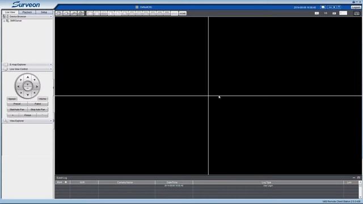
Task: Move the camera diagonally down-right on the PTZ pad
Action: [x=35, y=92]
